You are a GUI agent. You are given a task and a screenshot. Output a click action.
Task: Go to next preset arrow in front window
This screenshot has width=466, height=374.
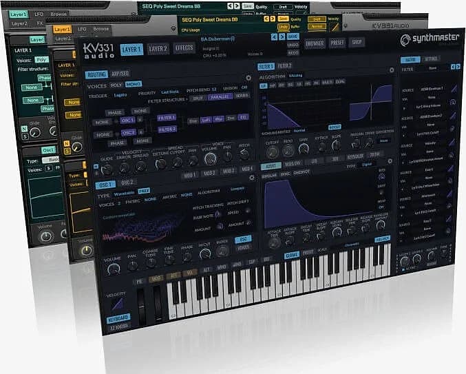pos(282,37)
